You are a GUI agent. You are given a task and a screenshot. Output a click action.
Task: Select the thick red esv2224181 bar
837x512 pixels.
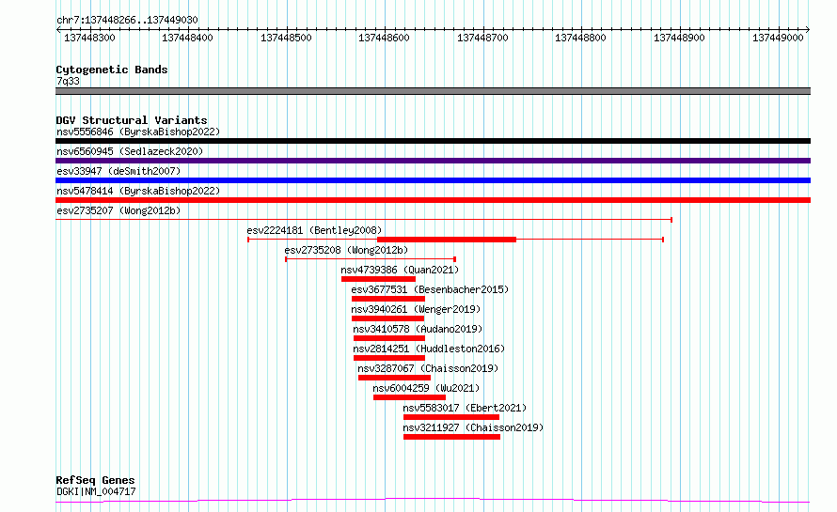click(x=447, y=240)
